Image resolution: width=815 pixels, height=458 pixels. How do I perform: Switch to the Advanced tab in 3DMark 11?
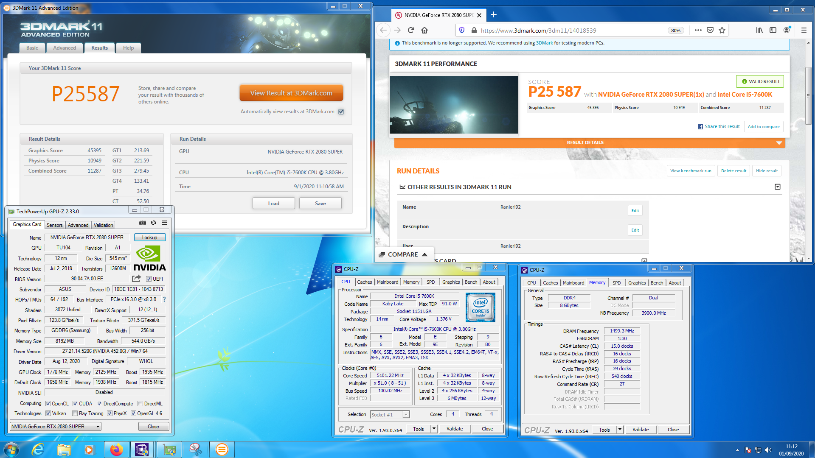coord(65,48)
